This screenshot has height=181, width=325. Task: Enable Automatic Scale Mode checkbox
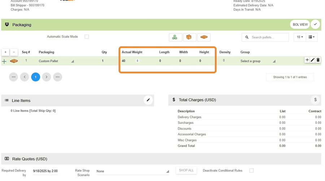tap(87, 37)
